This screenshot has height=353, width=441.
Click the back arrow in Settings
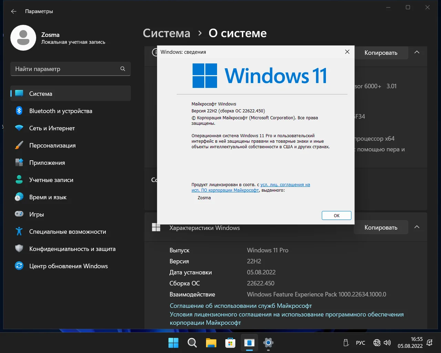14,11
